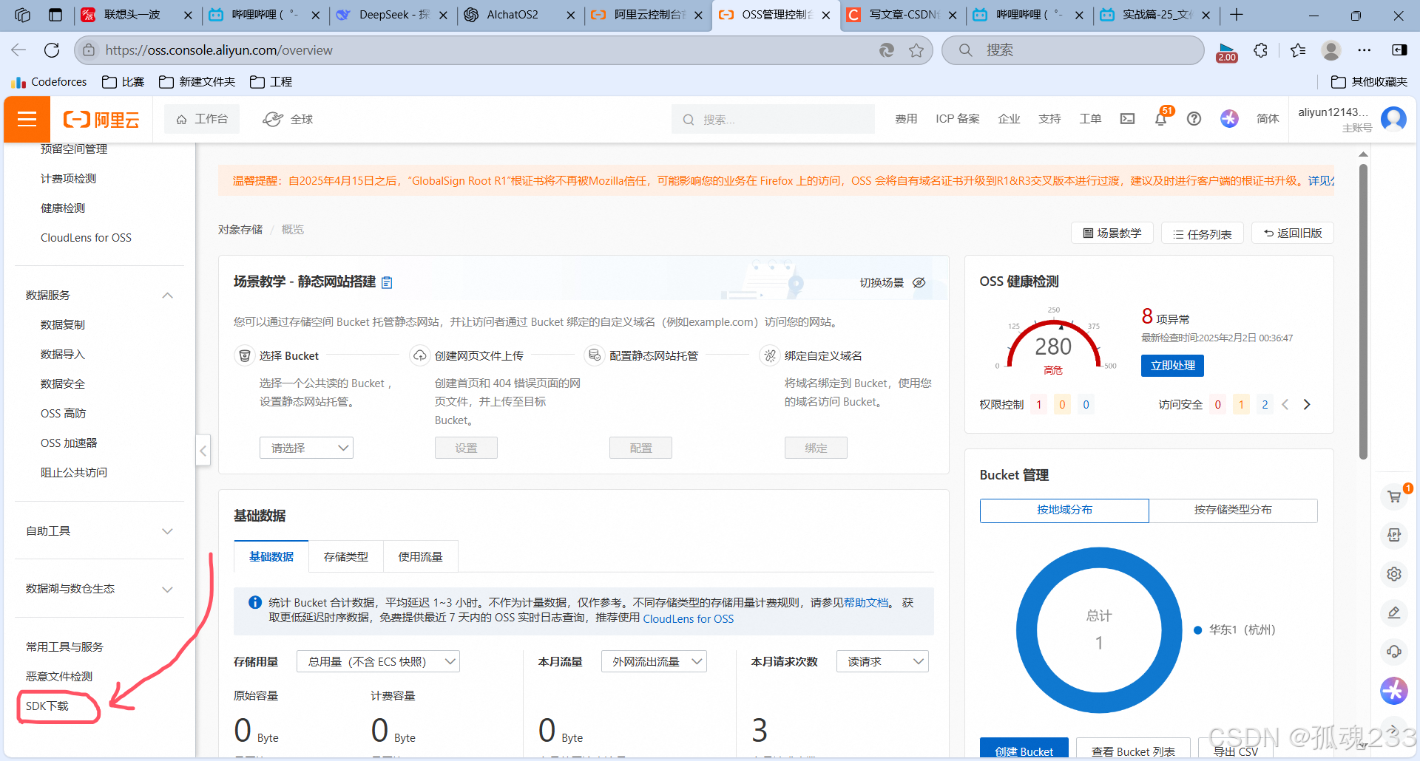1420x761 pixels.
Task: Open shopping cart on right sidebar
Action: coord(1394,496)
